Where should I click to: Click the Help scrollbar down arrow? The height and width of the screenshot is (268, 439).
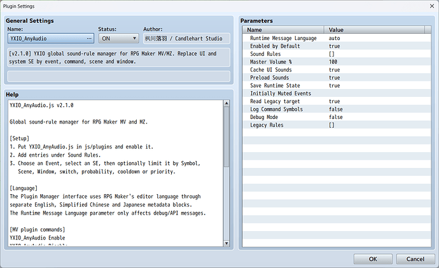(x=226, y=243)
